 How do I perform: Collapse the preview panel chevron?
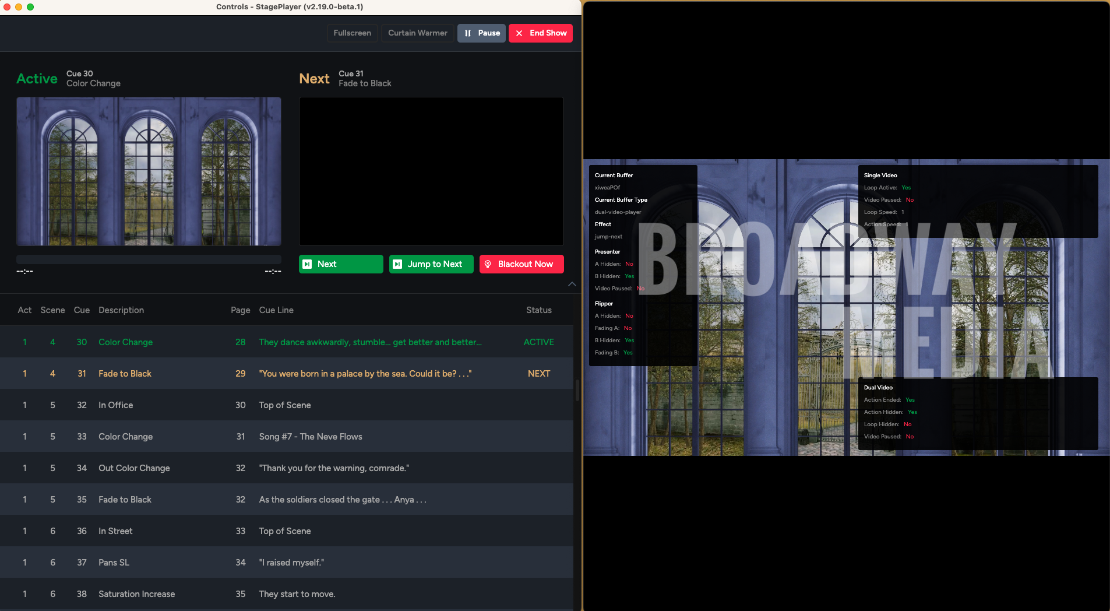click(x=572, y=284)
